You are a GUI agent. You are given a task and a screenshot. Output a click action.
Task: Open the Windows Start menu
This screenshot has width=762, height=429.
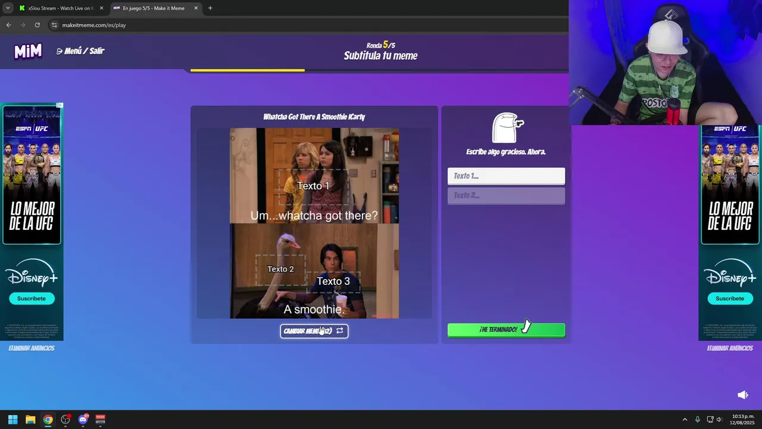point(13,419)
